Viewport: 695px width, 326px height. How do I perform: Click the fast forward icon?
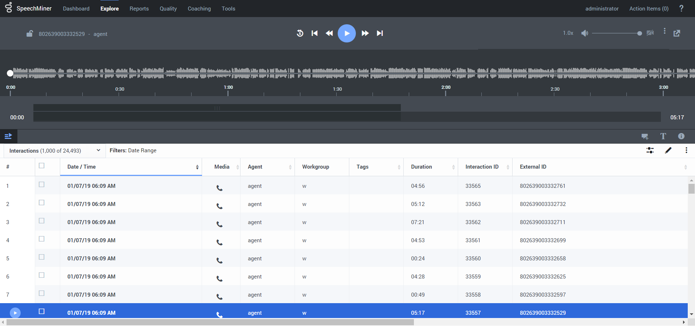pos(365,33)
